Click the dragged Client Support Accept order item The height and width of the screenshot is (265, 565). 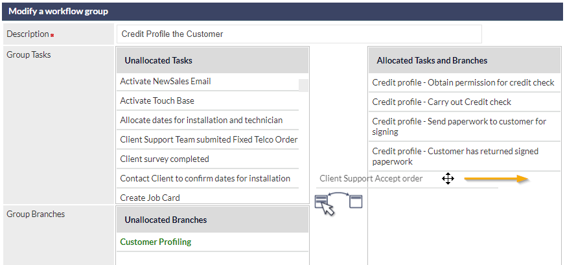pyautogui.click(x=371, y=178)
